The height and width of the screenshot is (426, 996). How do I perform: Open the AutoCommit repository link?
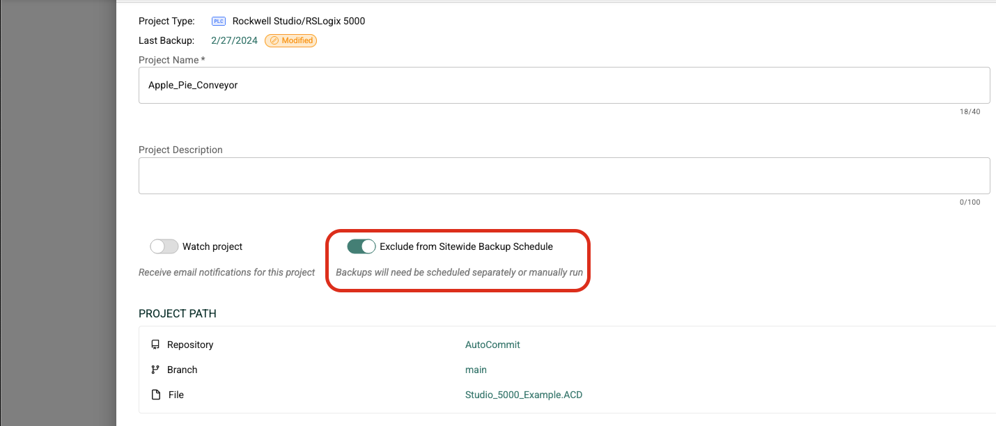[492, 345]
